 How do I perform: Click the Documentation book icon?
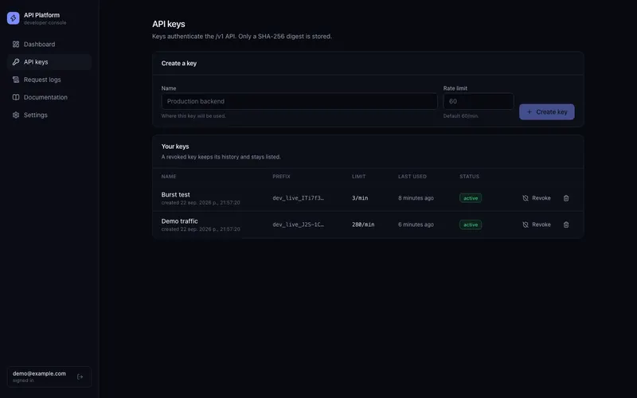coord(16,97)
